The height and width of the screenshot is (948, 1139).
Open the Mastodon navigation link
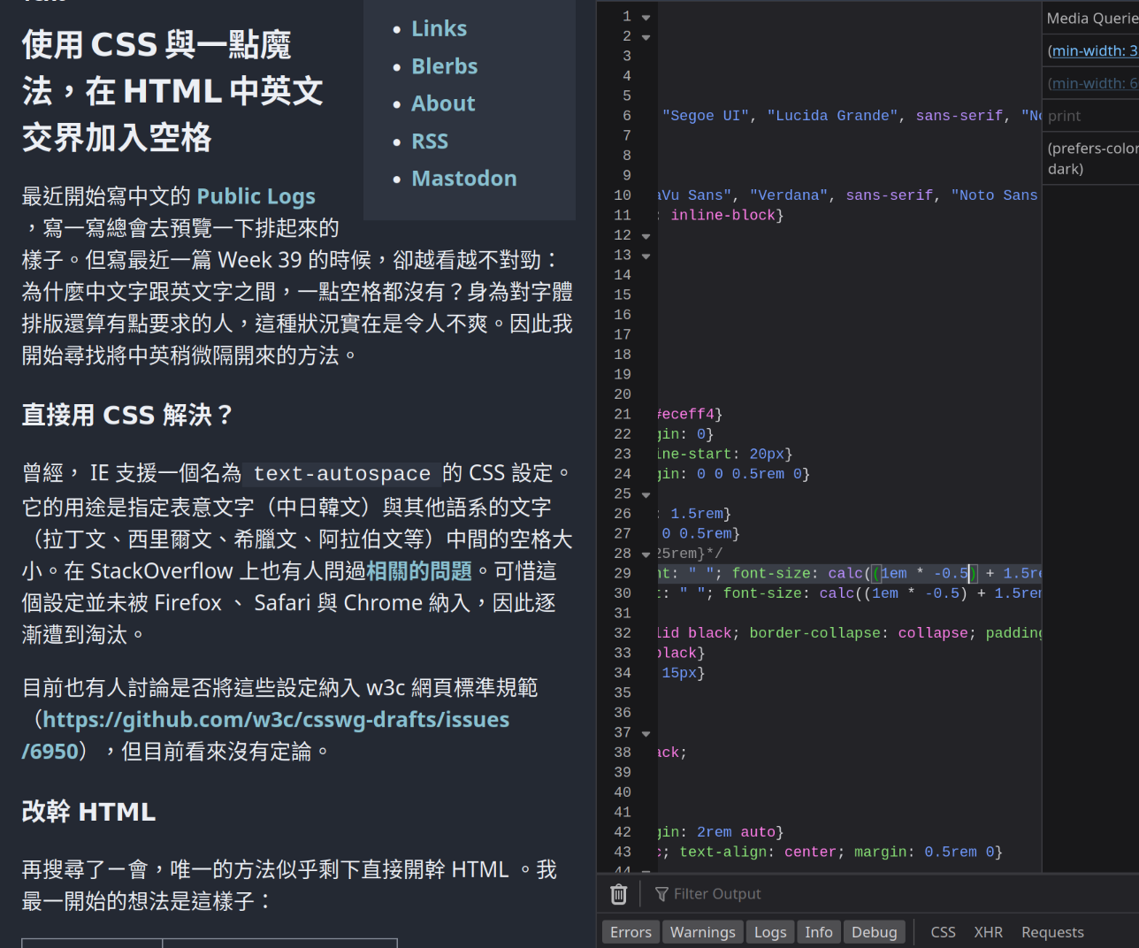click(x=463, y=179)
